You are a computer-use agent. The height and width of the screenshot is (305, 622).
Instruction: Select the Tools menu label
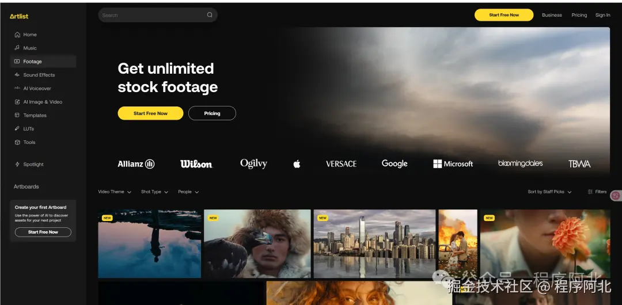point(29,142)
